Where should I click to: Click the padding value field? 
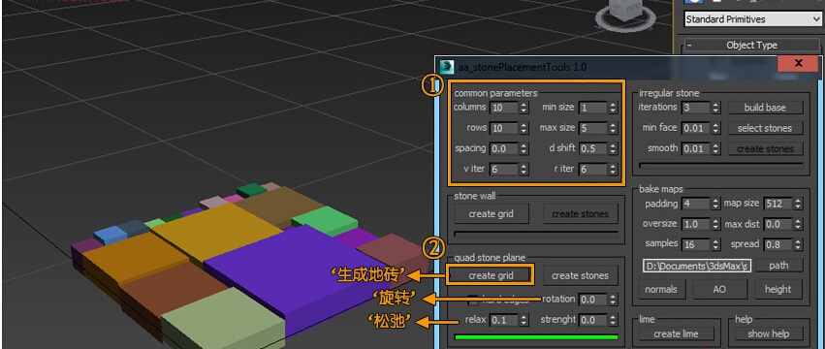[x=695, y=204]
